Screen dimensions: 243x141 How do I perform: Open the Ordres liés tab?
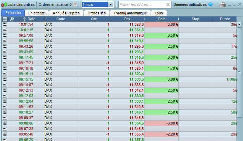pos(97,13)
